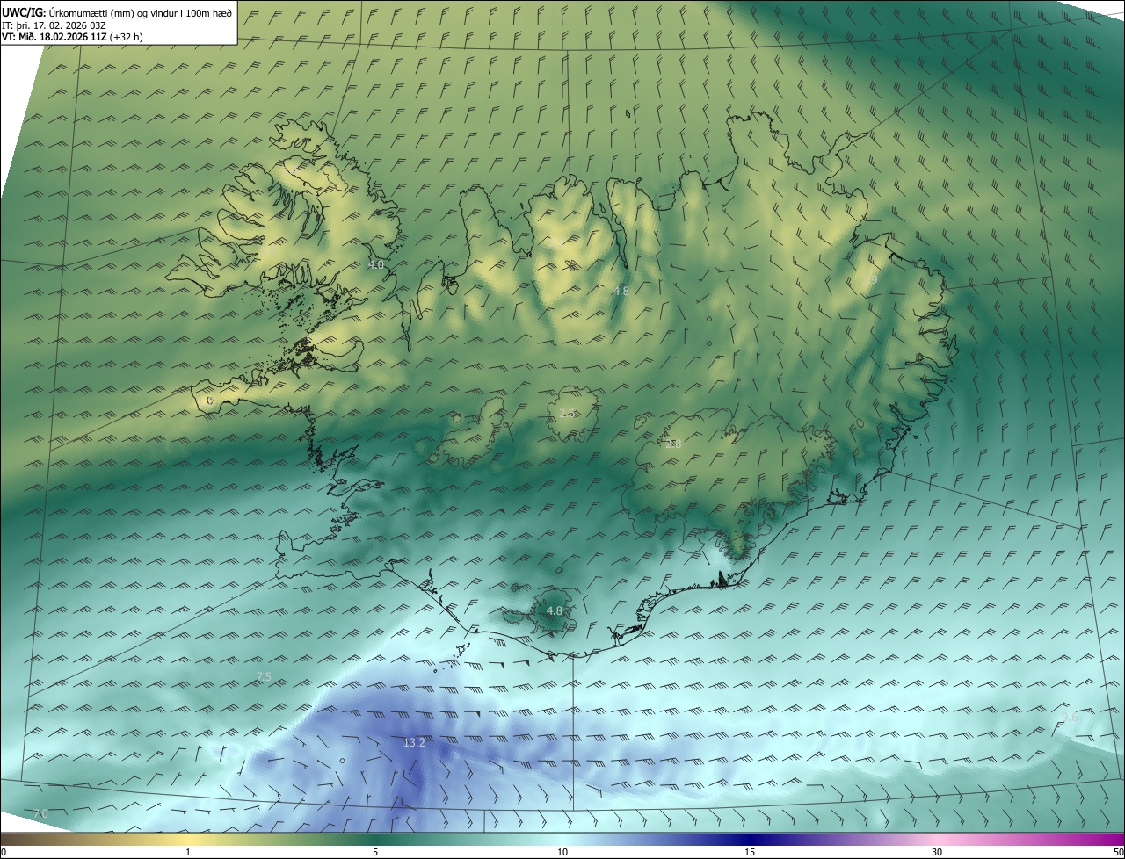Screen dimensions: 1125x859
Task: Click the 9.6 precipitation value on the map
Action: (x=1069, y=718)
